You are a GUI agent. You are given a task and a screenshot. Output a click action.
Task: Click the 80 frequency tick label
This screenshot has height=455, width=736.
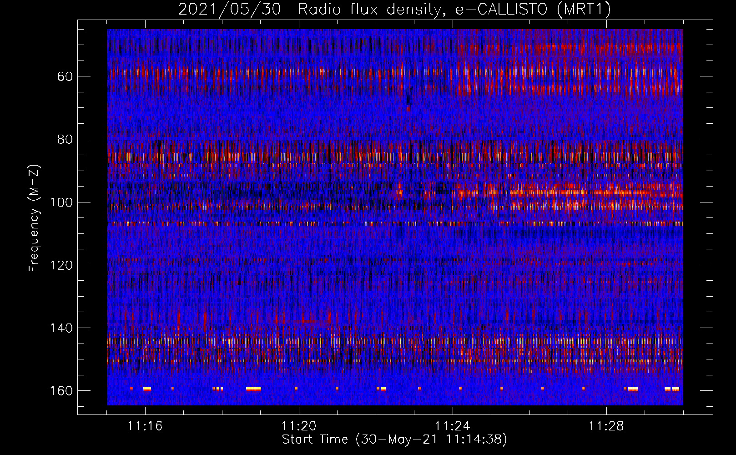pos(65,139)
